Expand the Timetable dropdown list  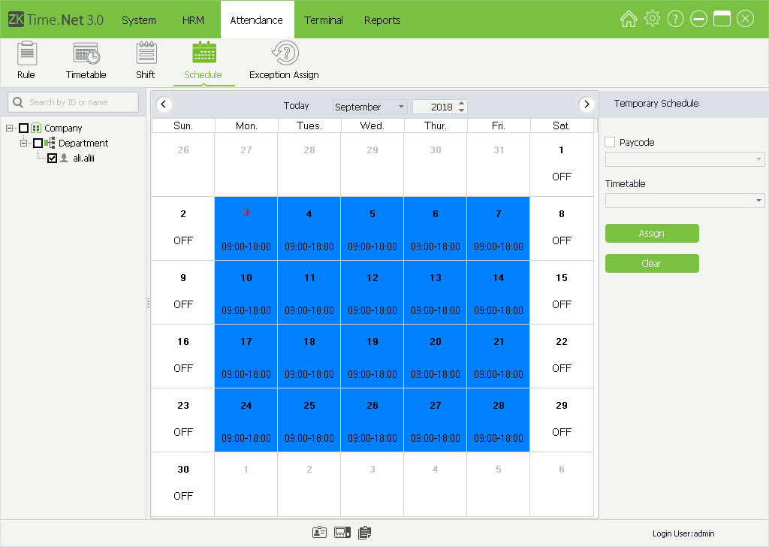[x=759, y=201]
